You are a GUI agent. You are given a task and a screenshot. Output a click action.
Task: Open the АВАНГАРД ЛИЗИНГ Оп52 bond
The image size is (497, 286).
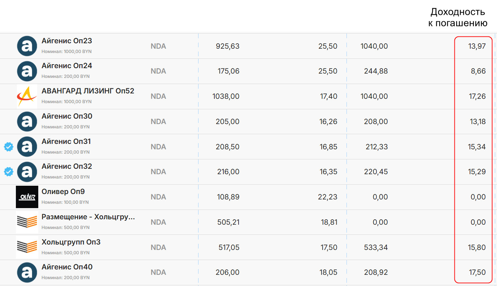(x=88, y=91)
